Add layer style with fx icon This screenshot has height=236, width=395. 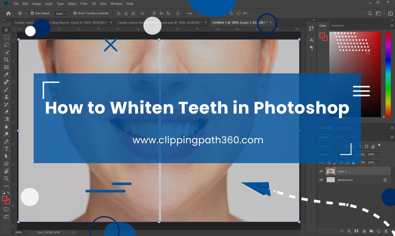click(349, 231)
